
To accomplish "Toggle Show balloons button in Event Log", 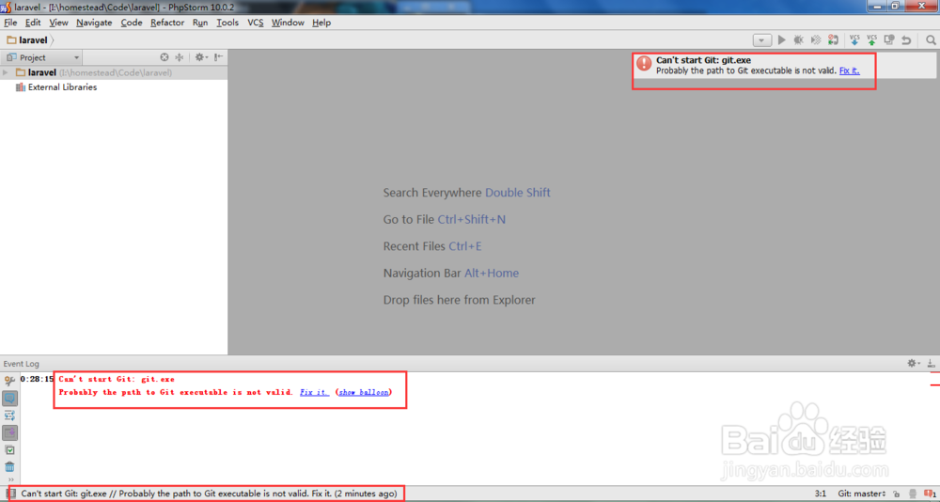I will click(10, 399).
